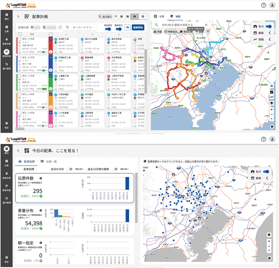
Task: Switch to the 伝票一覧 tab
Action: coord(49,161)
